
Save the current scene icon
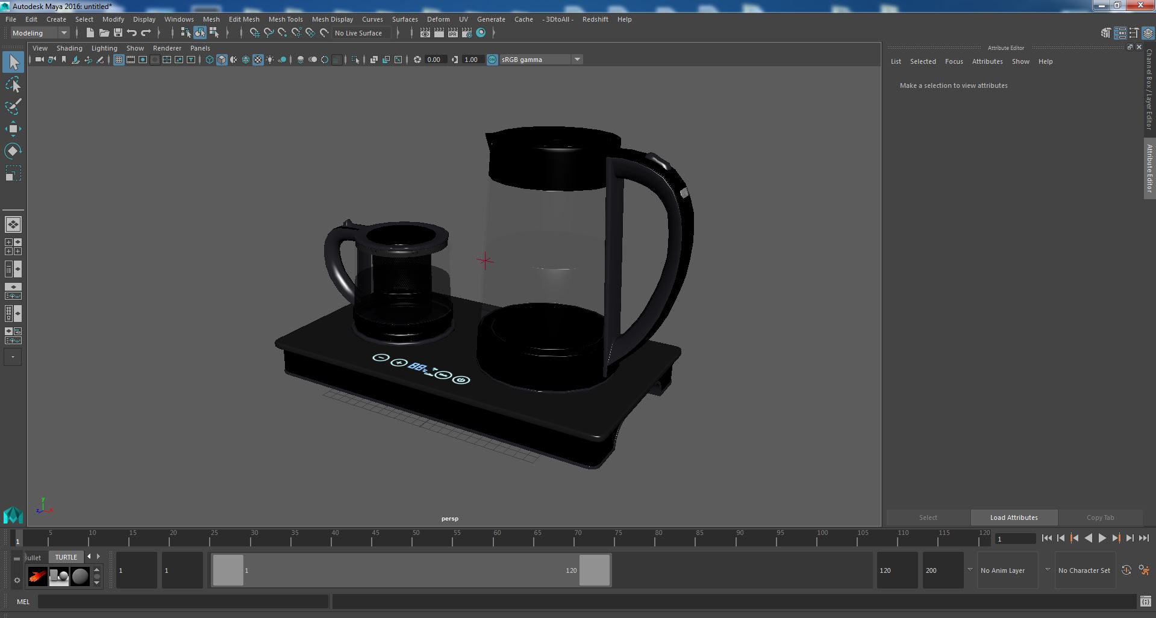pyautogui.click(x=117, y=33)
